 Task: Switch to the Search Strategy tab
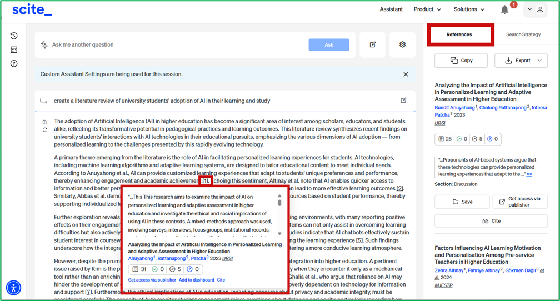[x=523, y=34]
